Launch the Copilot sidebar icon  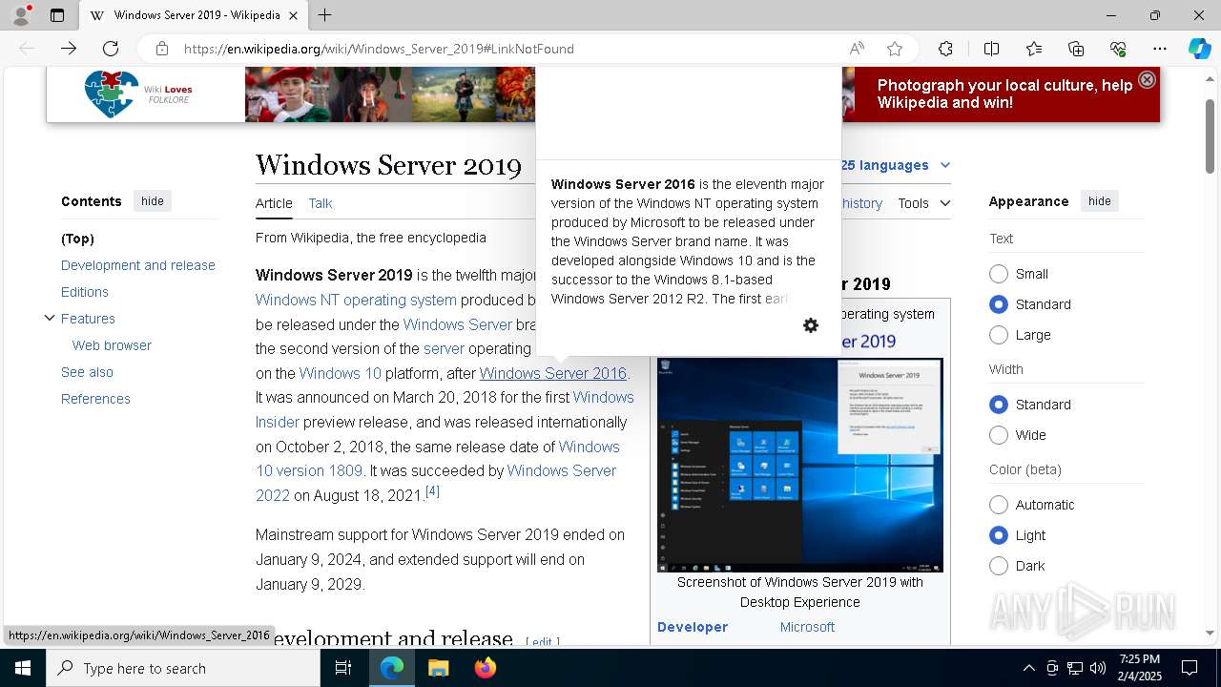point(1199,49)
